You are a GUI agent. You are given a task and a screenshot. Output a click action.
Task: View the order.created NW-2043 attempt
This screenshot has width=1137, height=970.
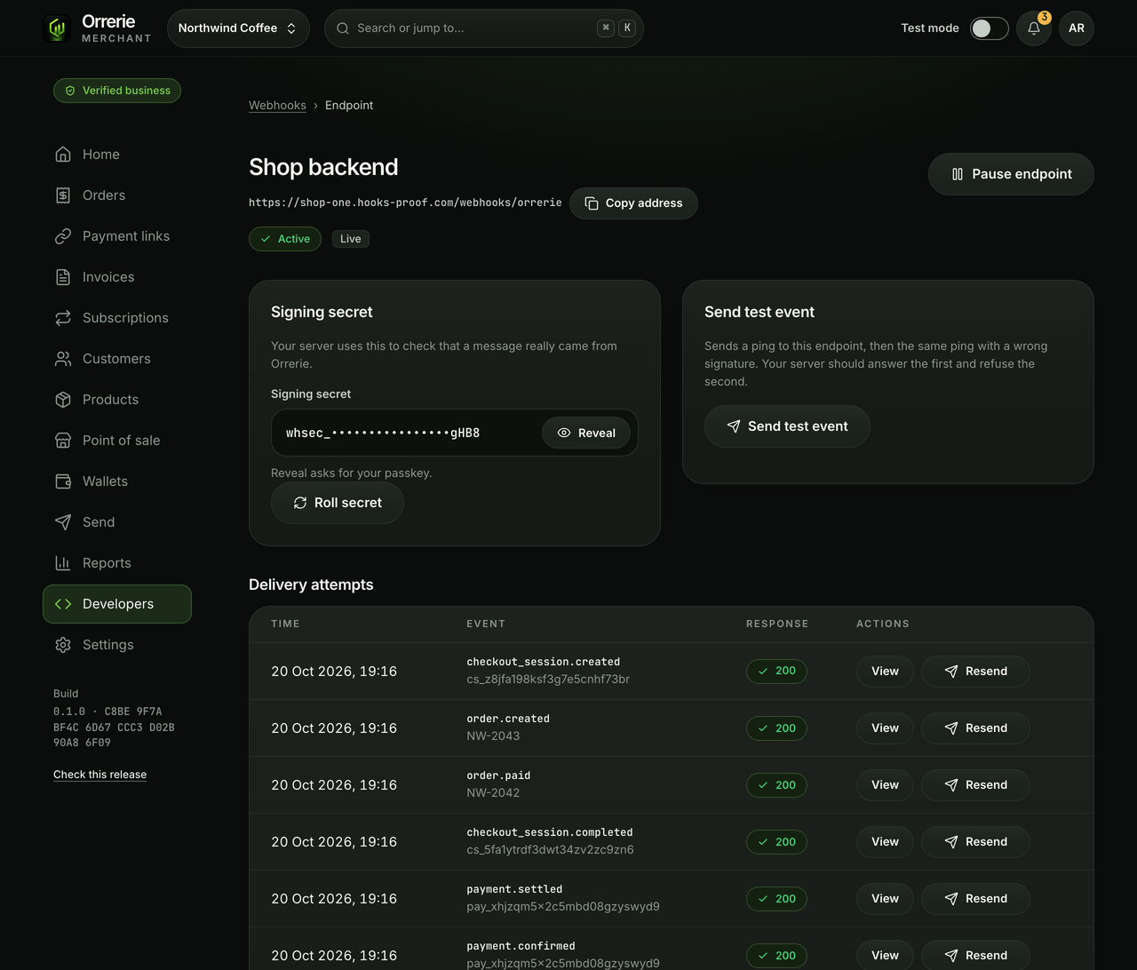pos(885,728)
